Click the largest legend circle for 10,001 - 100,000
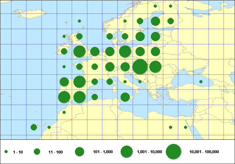The width and height of the screenshot is (235, 164). (x=173, y=152)
